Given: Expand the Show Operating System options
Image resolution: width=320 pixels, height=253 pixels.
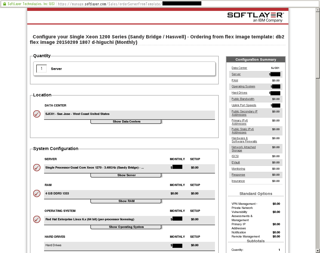Looking at the screenshot, I should point(126,227).
